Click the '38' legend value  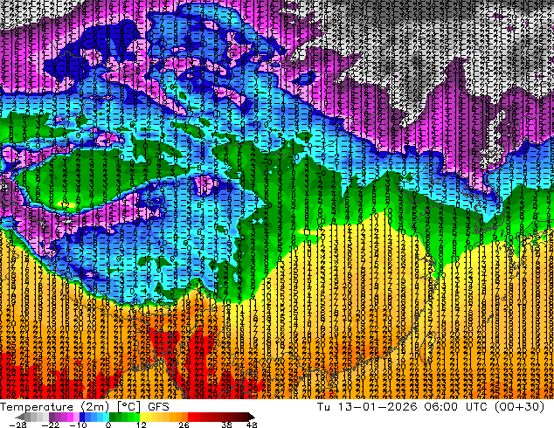[226, 425]
